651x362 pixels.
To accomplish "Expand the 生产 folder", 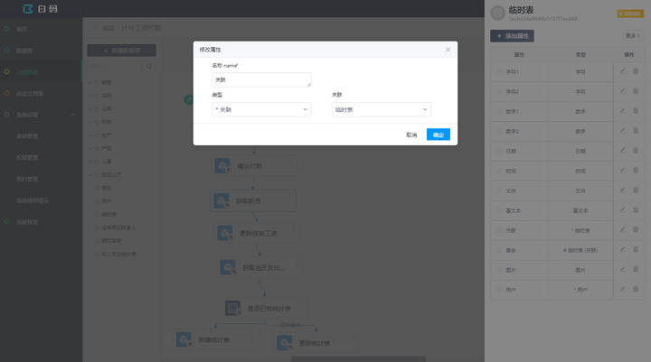I will point(90,135).
